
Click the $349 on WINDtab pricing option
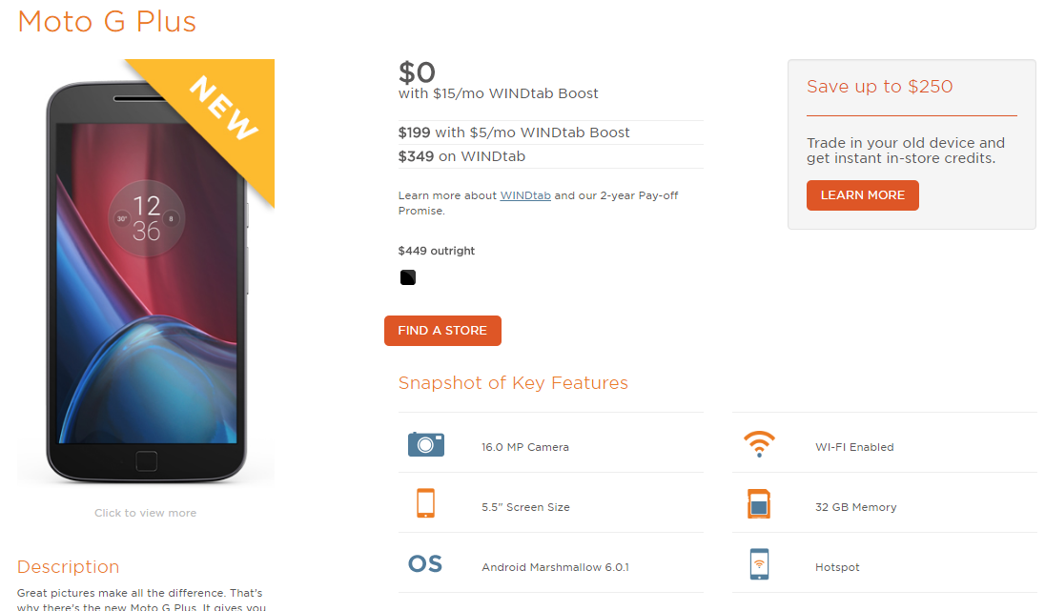click(461, 156)
